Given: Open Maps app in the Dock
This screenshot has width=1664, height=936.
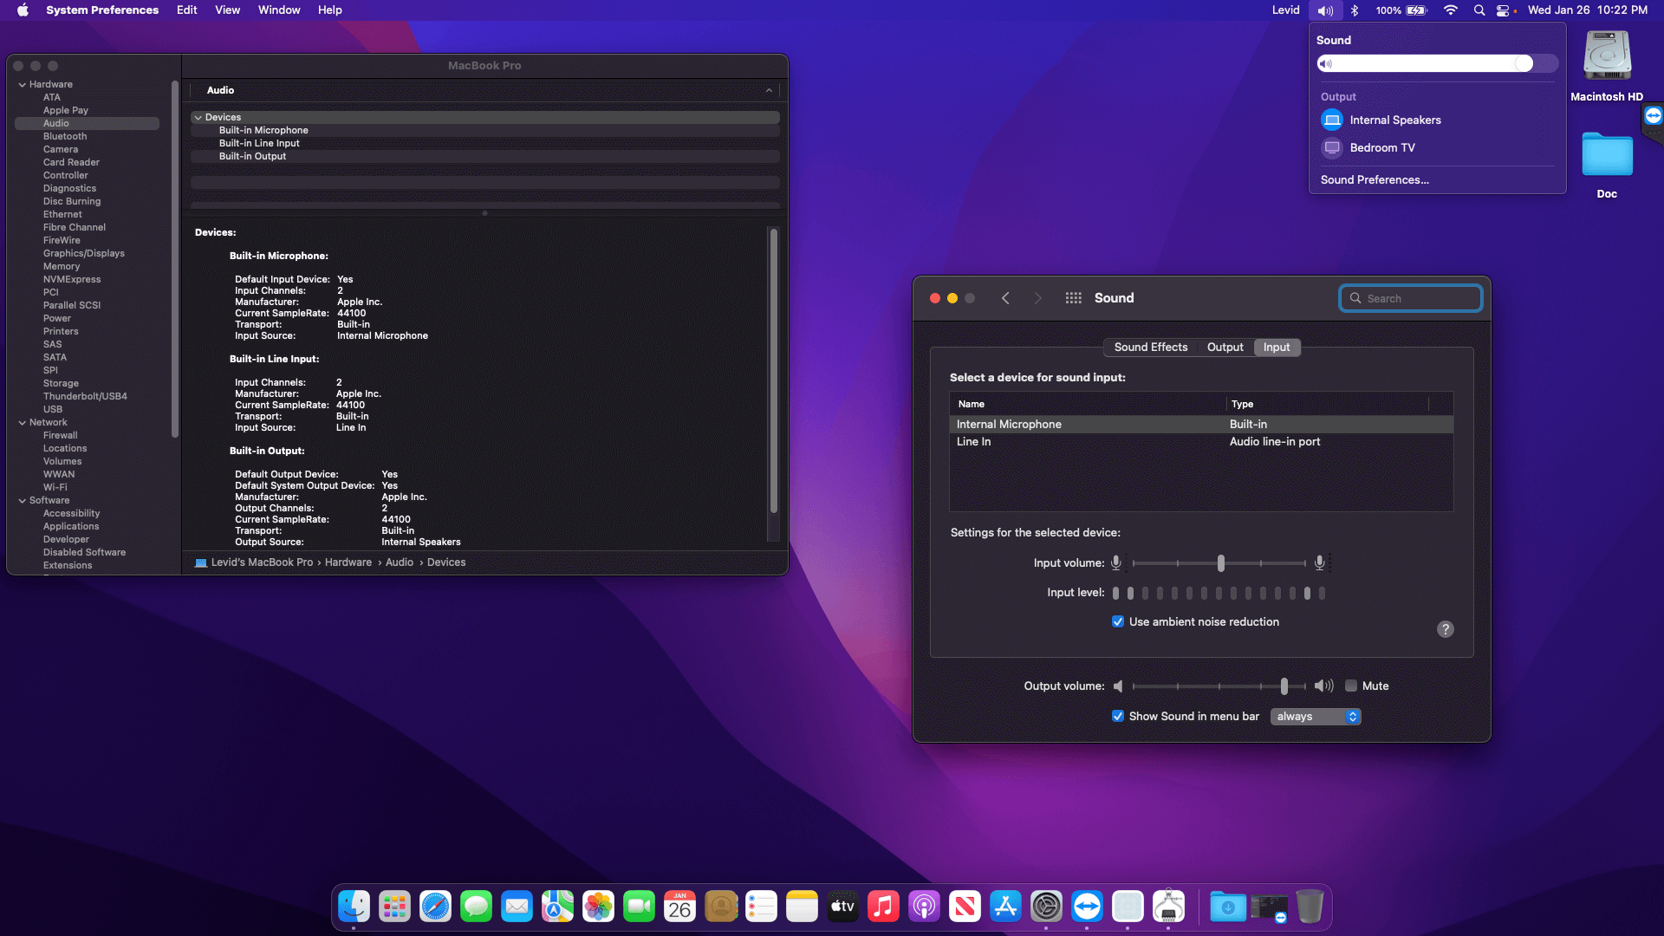Looking at the screenshot, I should (557, 907).
